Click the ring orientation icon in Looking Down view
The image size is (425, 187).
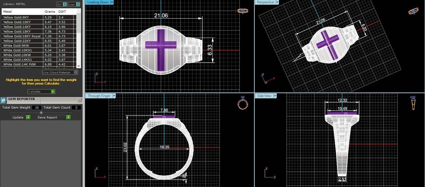tap(243, 11)
